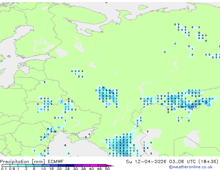Click the '10' legend scale value
The image size is (220, 170).
[43, 169]
